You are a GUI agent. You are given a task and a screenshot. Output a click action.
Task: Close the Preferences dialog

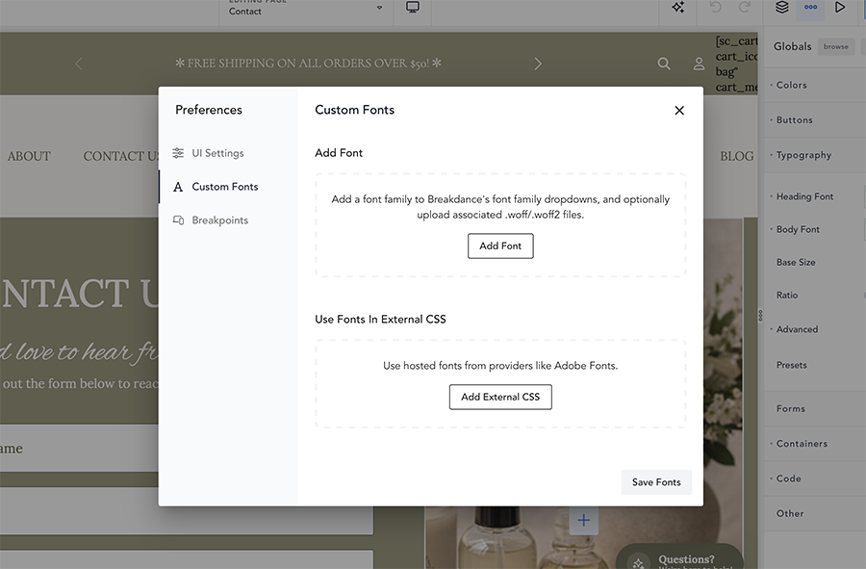pos(679,111)
